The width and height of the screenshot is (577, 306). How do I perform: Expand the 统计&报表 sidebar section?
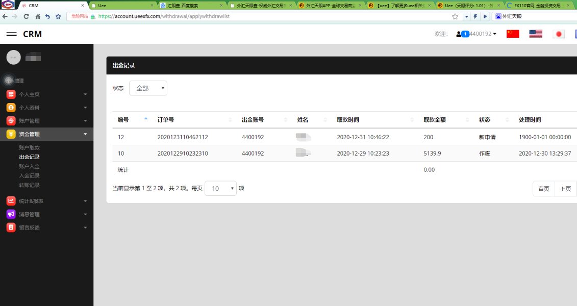46,201
